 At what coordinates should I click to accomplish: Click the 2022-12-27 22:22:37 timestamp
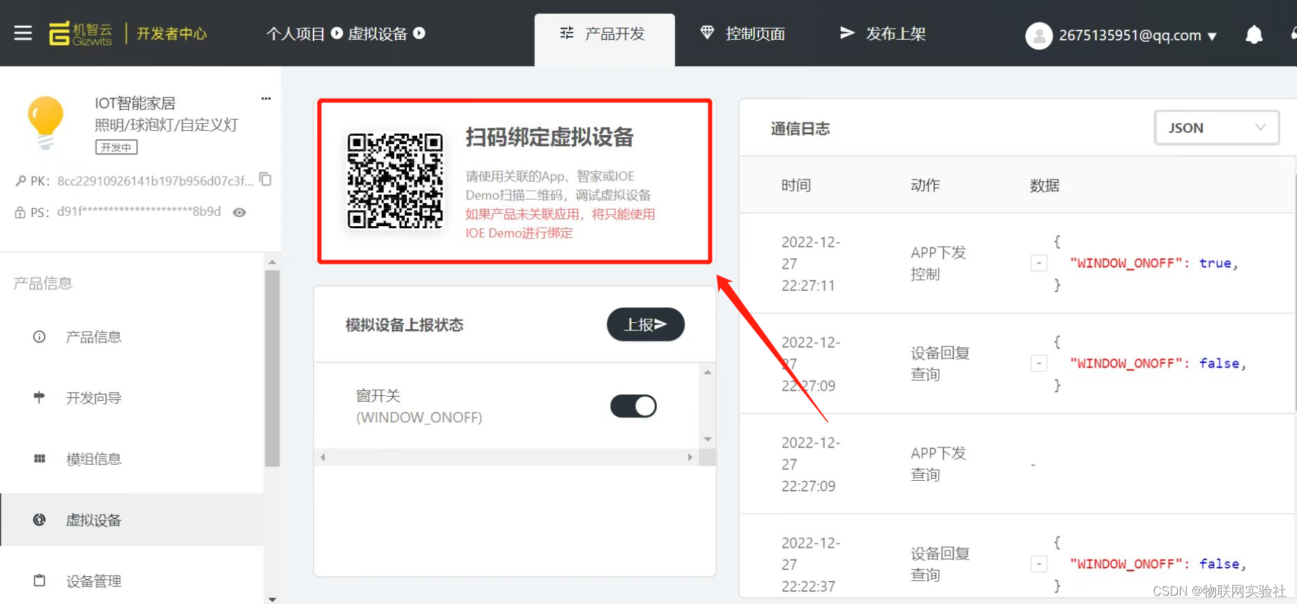click(x=811, y=564)
